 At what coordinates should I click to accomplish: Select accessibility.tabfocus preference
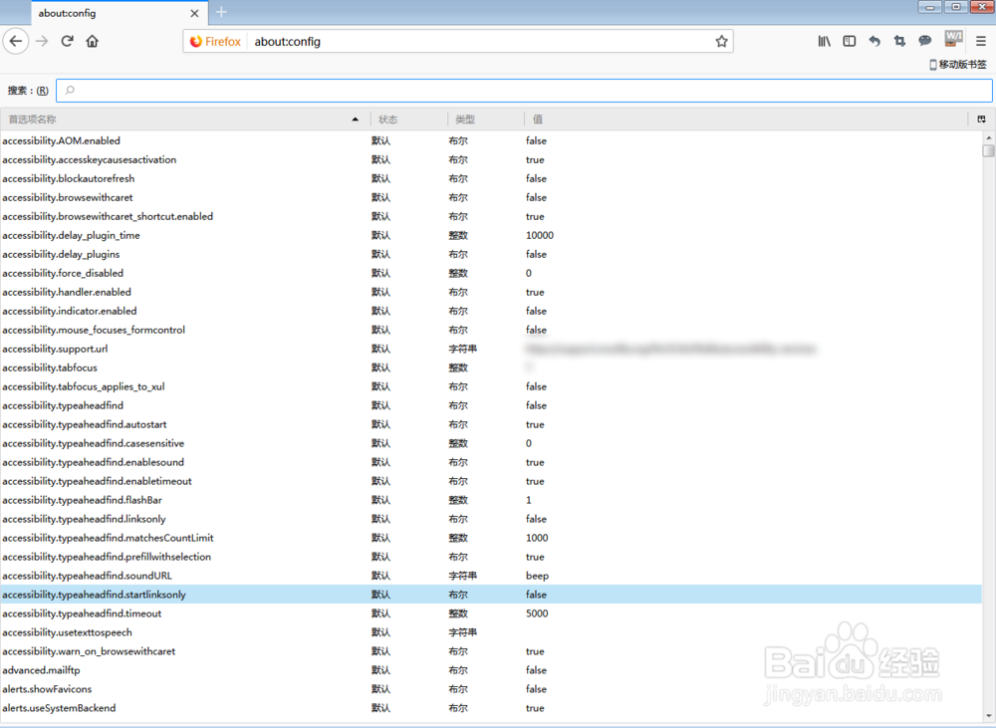pyautogui.click(x=490, y=367)
